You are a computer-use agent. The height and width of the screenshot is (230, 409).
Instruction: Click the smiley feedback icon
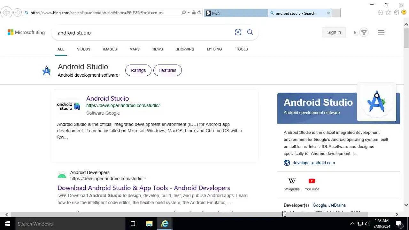click(404, 12)
